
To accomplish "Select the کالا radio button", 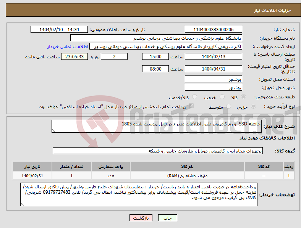I will (243, 97).
